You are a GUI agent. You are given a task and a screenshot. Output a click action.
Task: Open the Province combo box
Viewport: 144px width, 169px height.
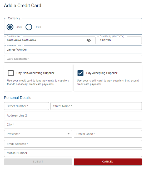tap(38, 134)
